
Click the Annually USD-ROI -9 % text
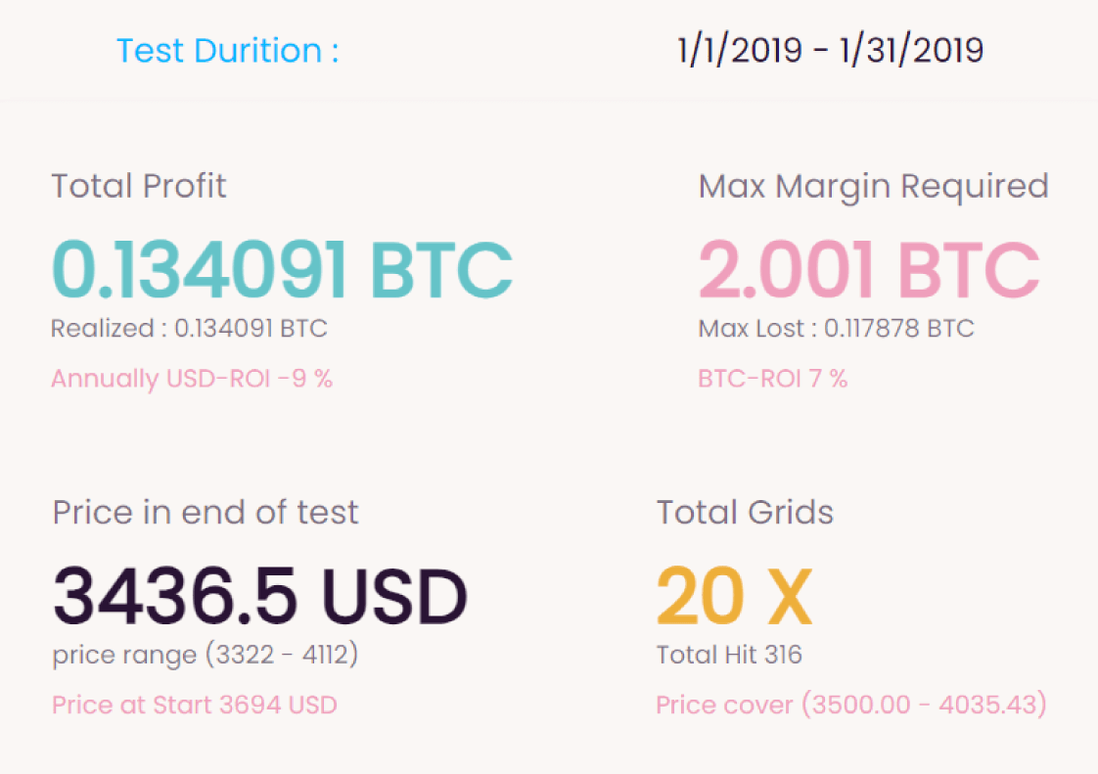pyautogui.click(x=192, y=379)
